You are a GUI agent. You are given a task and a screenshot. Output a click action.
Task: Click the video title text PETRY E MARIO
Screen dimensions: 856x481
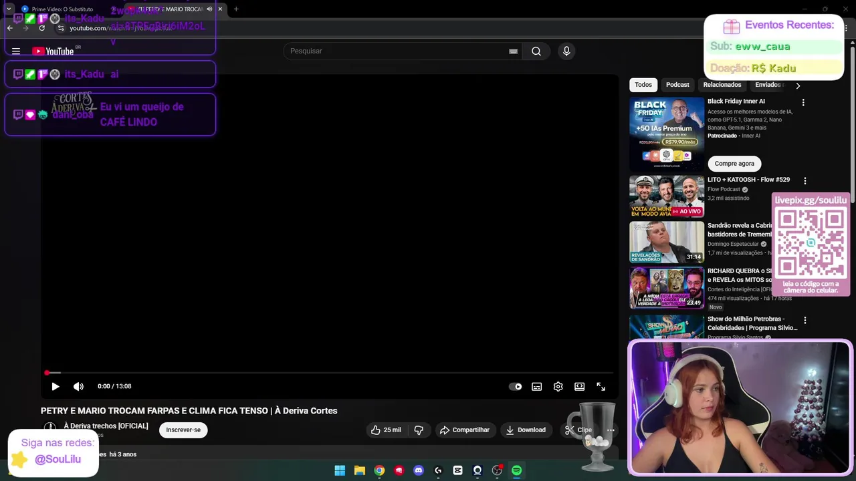(x=189, y=411)
